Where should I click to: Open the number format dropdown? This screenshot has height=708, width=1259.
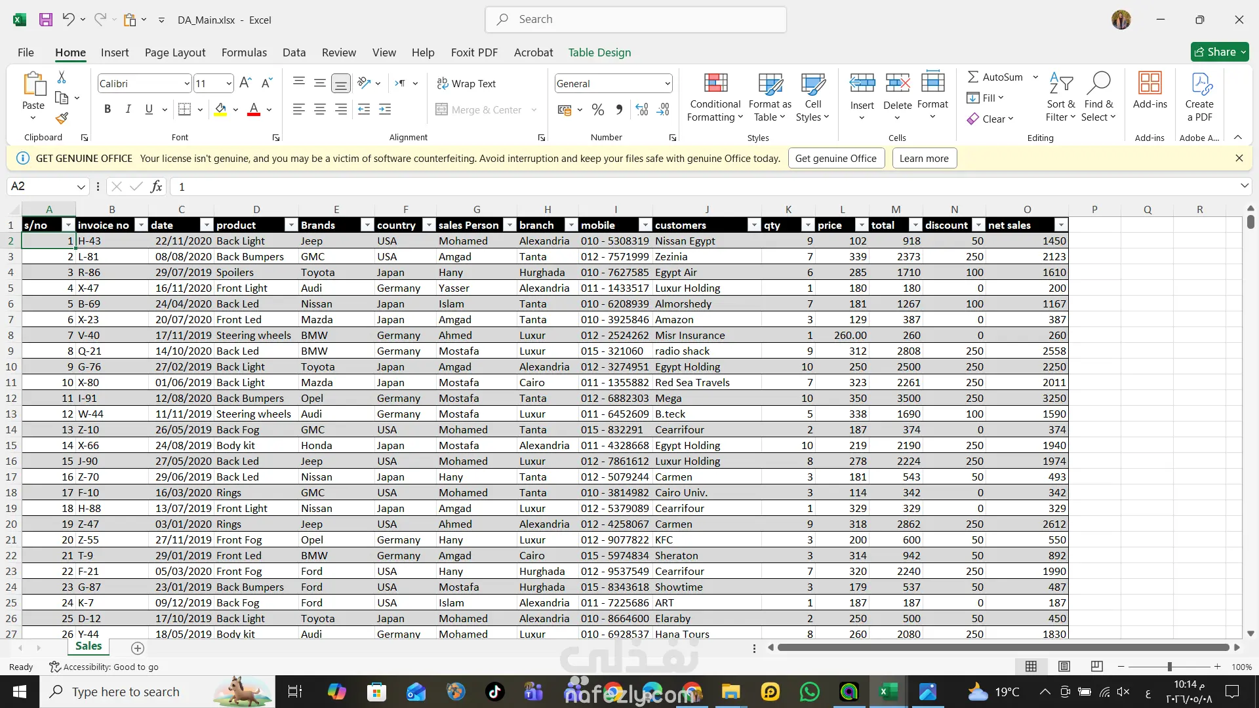coord(668,83)
